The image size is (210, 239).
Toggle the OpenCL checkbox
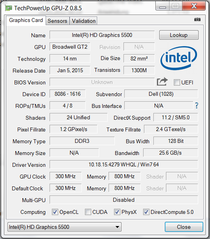coord(55,212)
